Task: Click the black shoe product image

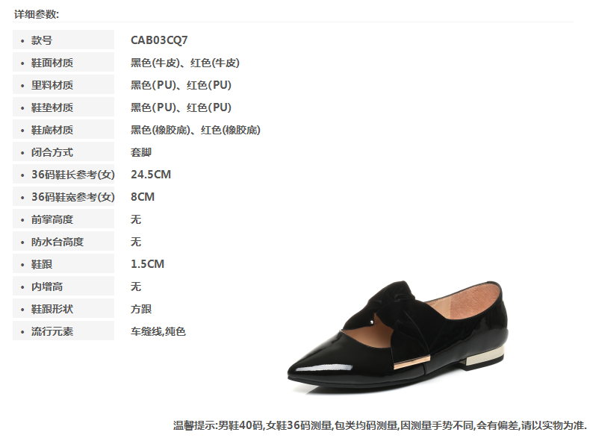Action: (398, 337)
